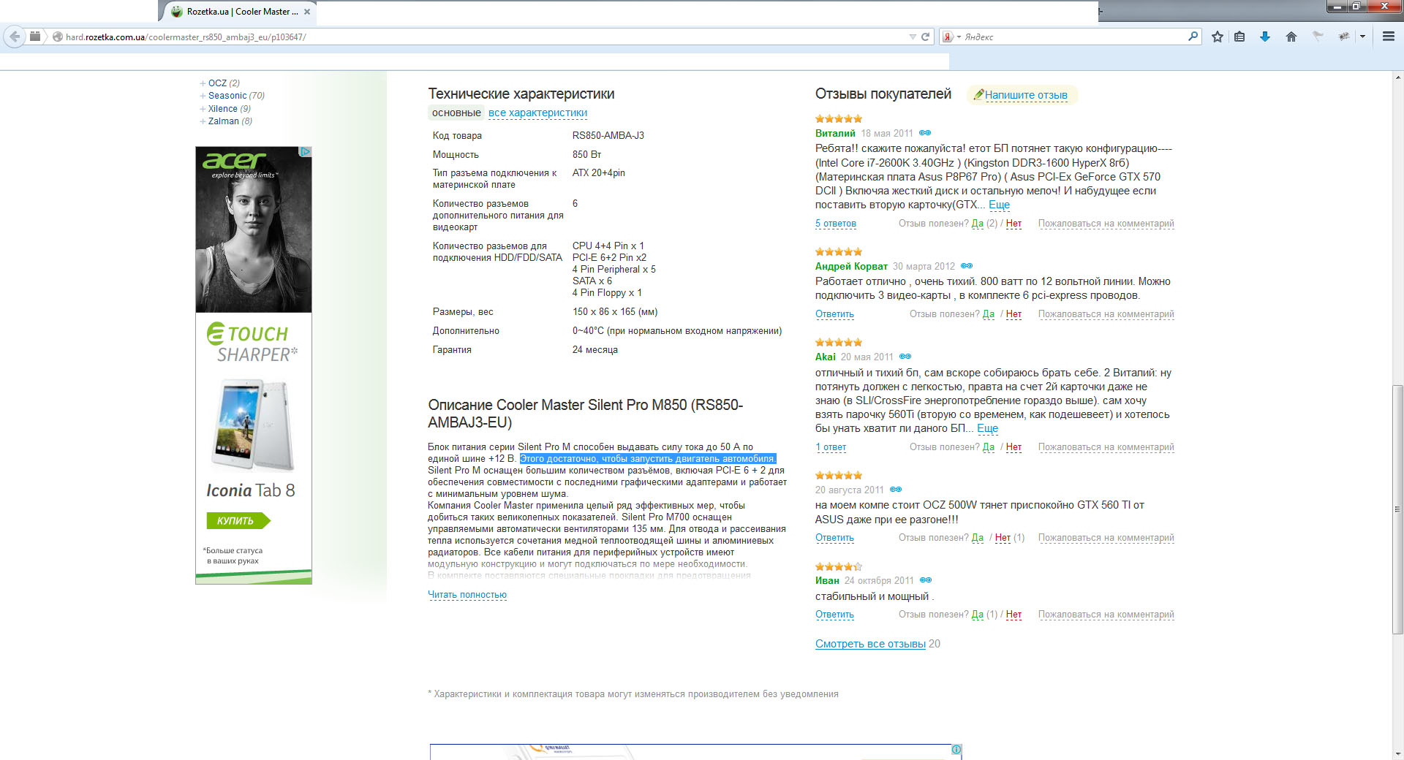Open the Iconia Tab 8 tablet ad image
Viewport: 1404px width, 760px height.
[253, 425]
